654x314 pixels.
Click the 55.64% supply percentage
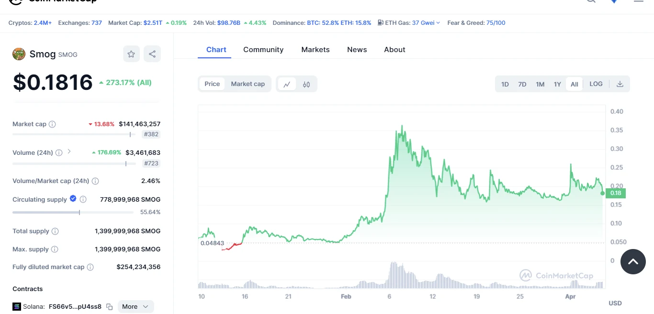[x=150, y=212]
